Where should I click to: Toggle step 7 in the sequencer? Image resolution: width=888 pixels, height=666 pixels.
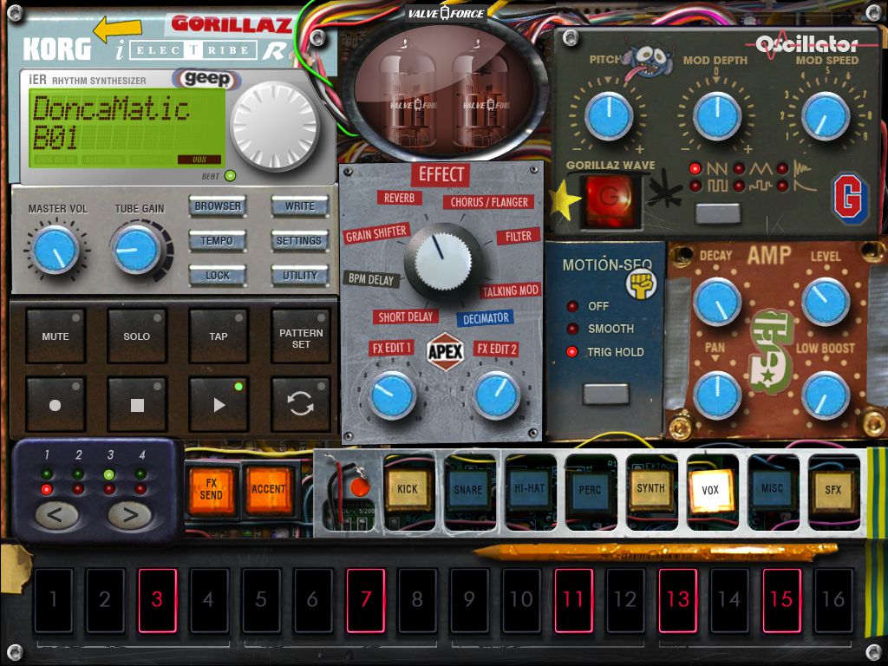coord(366,600)
